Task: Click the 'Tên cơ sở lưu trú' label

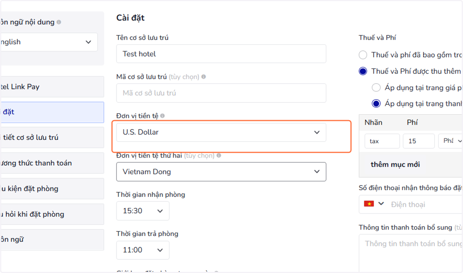Action: [x=142, y=38]
